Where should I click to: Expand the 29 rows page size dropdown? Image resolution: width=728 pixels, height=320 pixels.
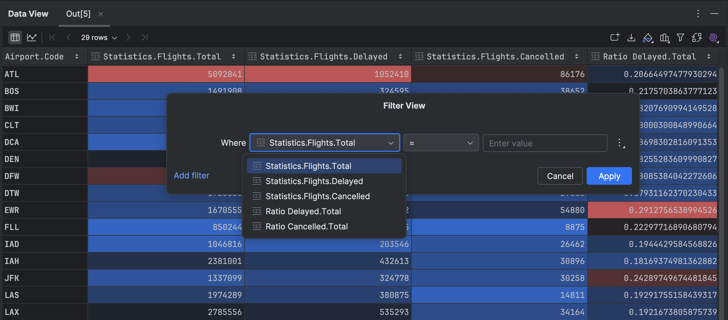(99, 37)
